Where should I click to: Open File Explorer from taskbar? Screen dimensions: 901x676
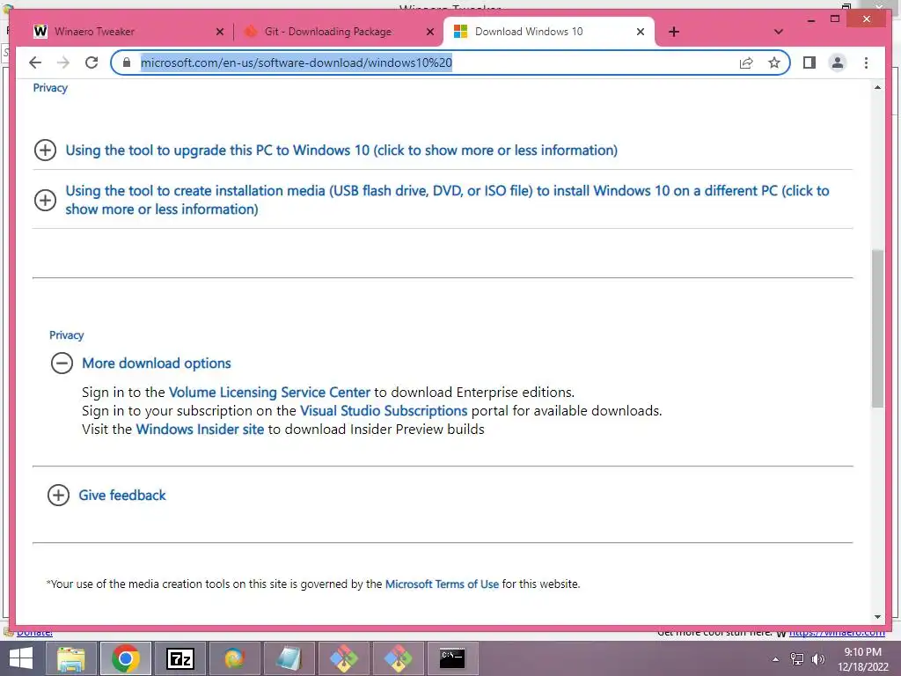point(71,658)
